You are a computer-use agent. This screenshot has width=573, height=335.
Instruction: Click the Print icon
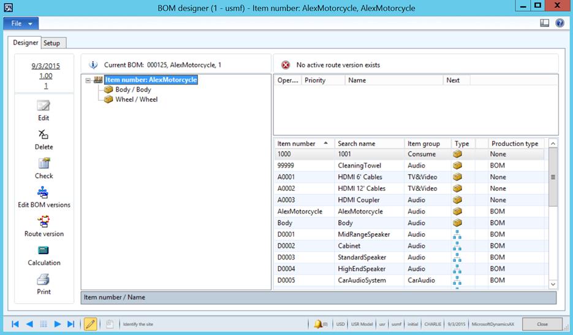click(x=43, y=279)
